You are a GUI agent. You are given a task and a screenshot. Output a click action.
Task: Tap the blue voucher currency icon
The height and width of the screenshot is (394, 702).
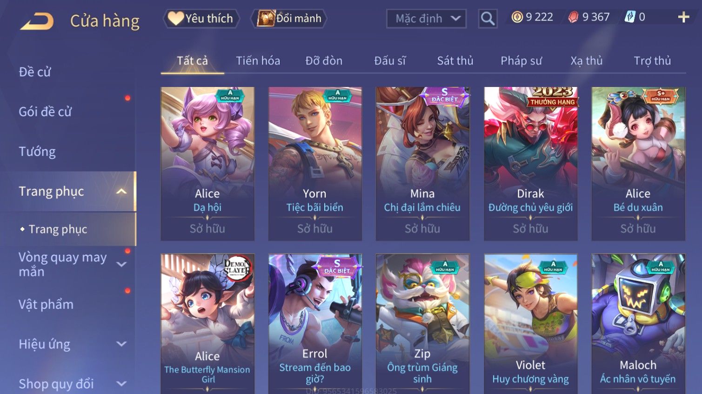[x=629, y=17]
